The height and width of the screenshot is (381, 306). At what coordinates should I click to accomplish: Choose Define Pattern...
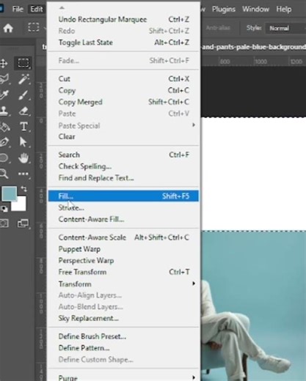point(124,348)
